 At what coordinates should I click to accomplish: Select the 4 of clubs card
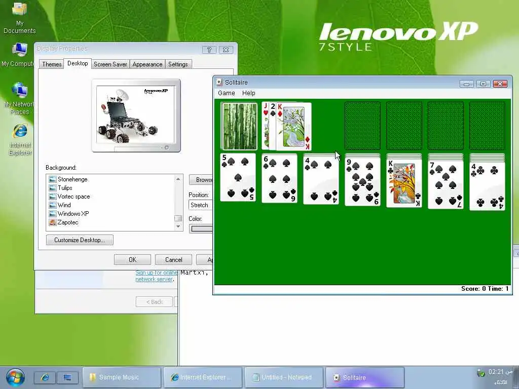pos(487,186)
